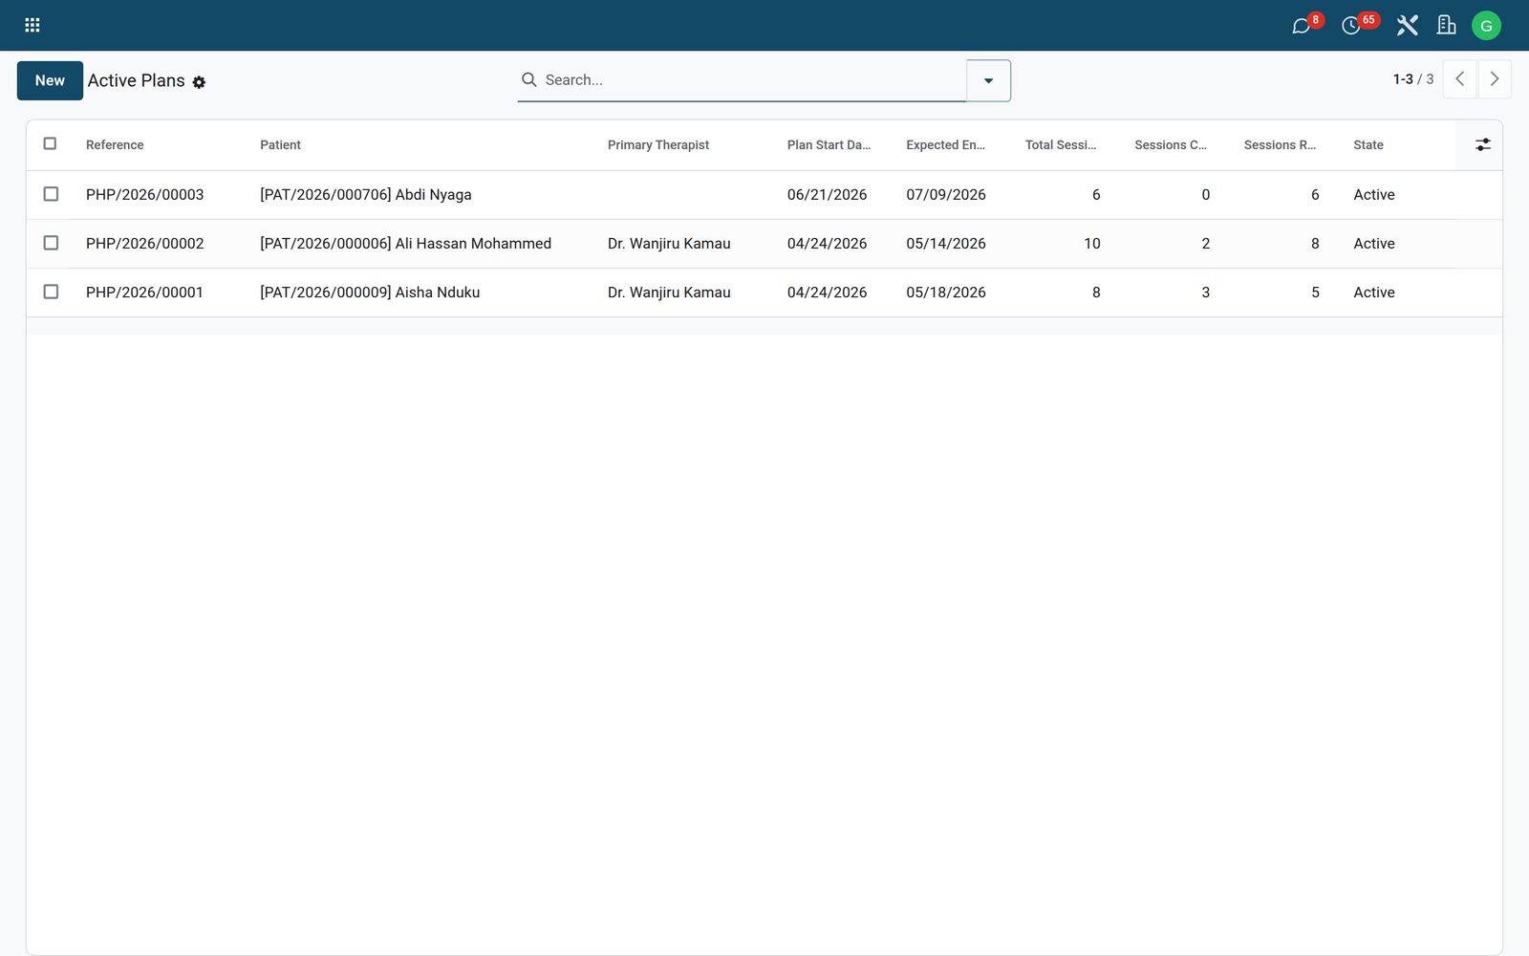Go to previous page arrow
The image size is (1529, 956).
1459,79
